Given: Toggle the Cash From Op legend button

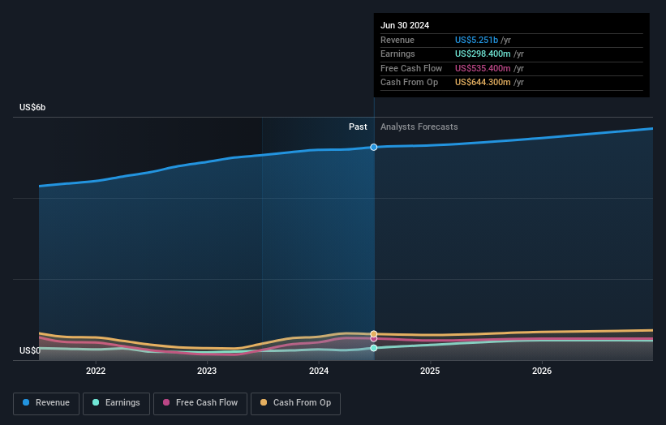Looking at the screenshot, I should click(295, 403).
